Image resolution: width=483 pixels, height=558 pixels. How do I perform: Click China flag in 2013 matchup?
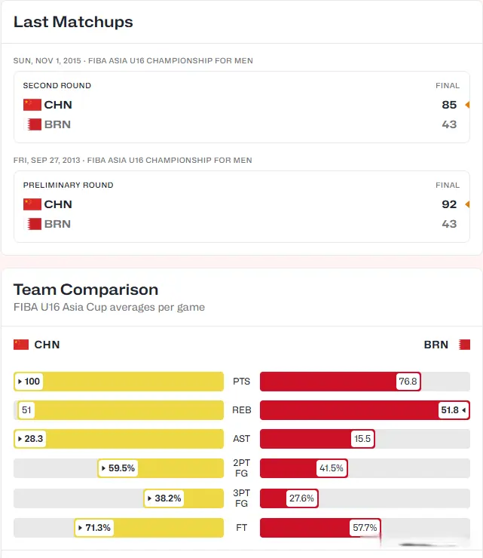click(32, 204)
